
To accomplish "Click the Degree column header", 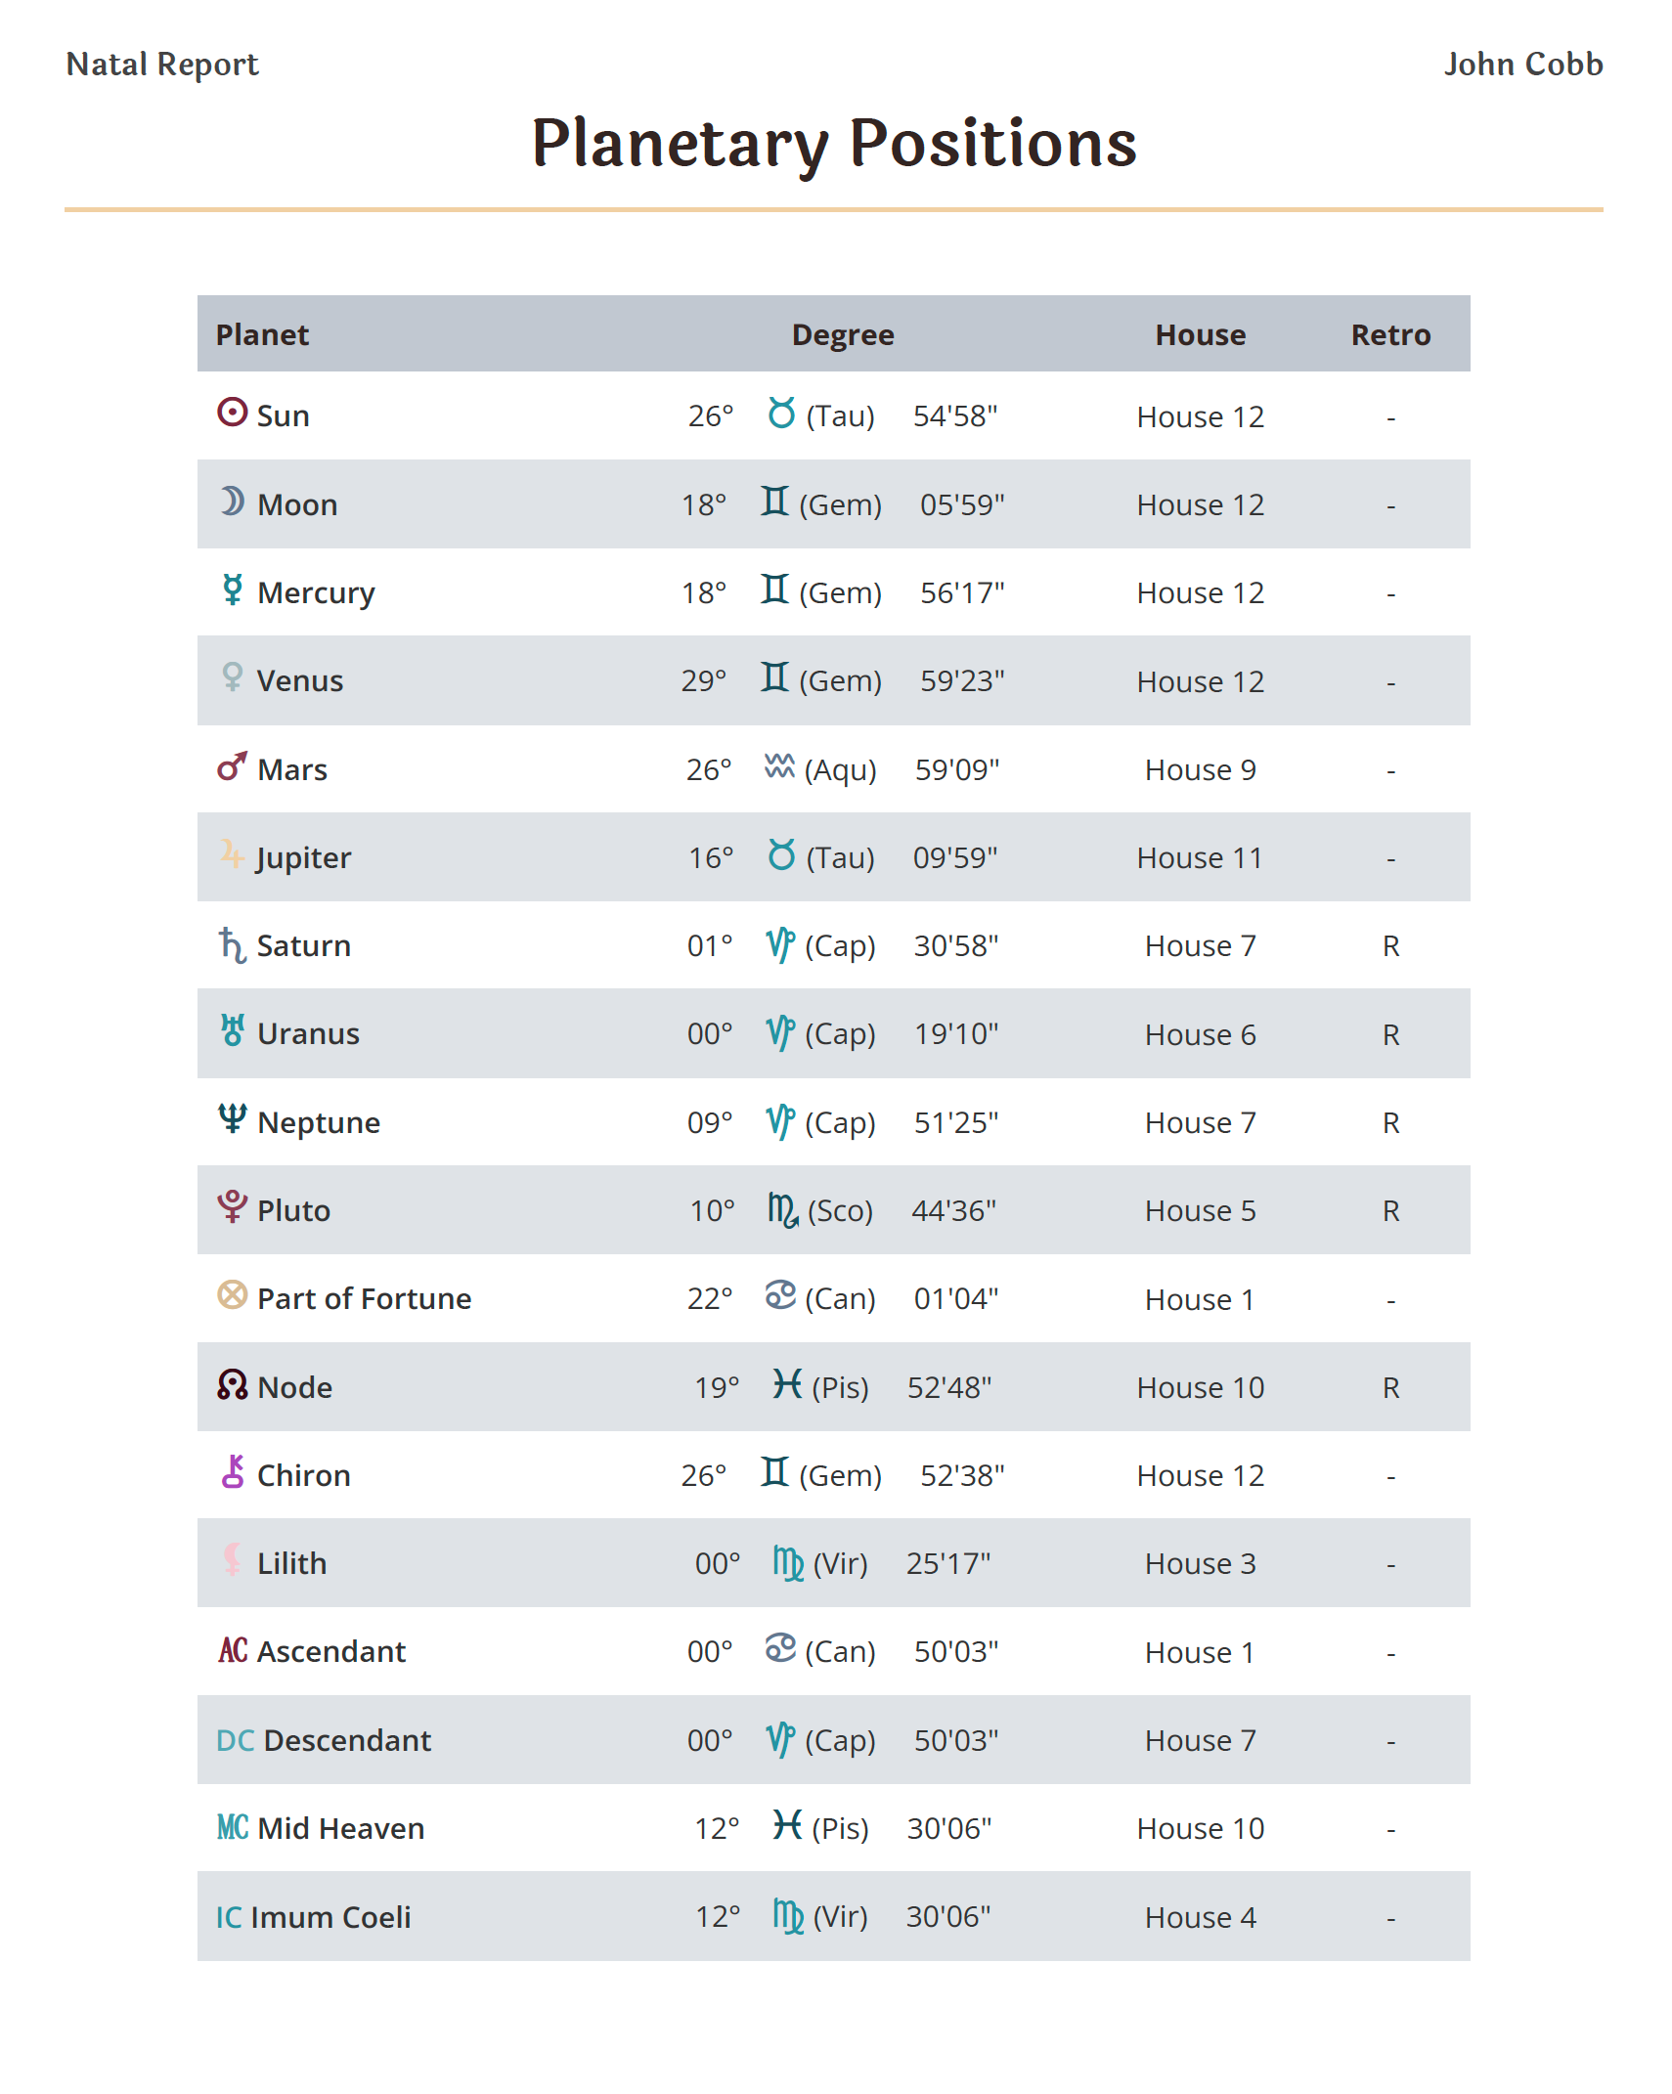I will click(842, 334).
